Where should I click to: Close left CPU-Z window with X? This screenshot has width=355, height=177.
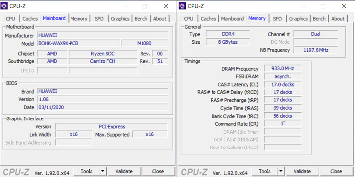pos(166,6)
